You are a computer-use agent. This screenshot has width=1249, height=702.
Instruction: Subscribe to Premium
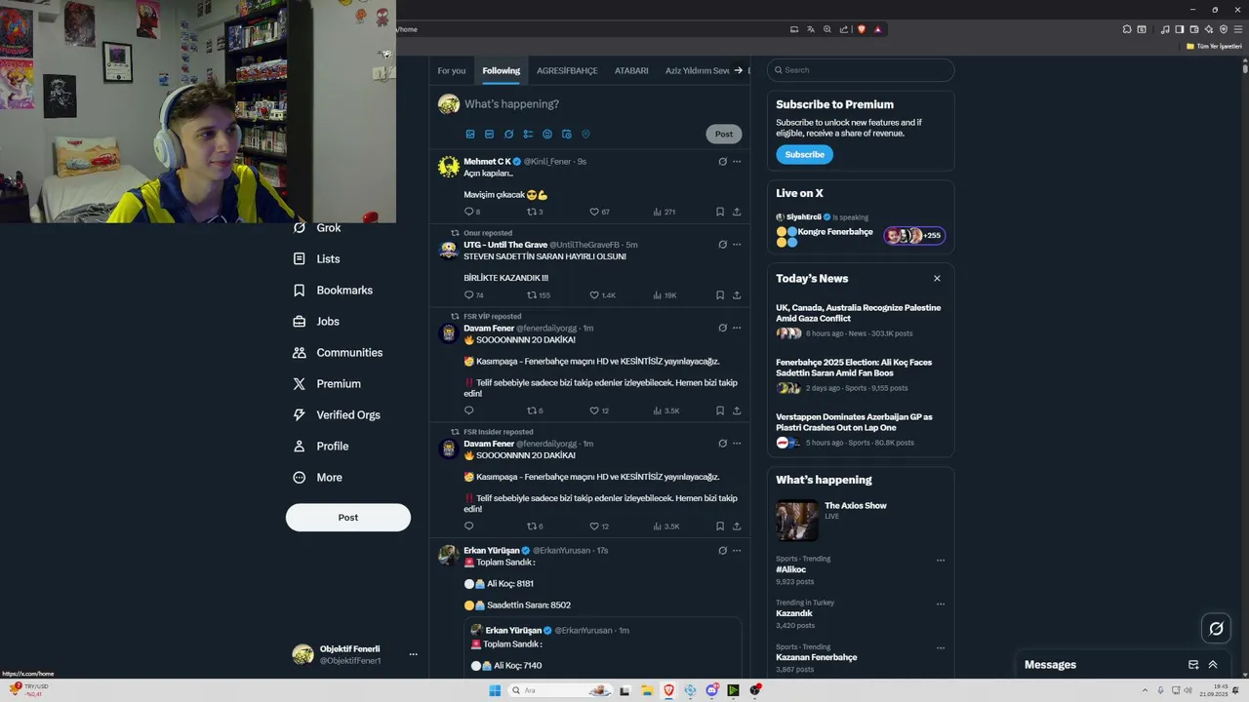804,155
